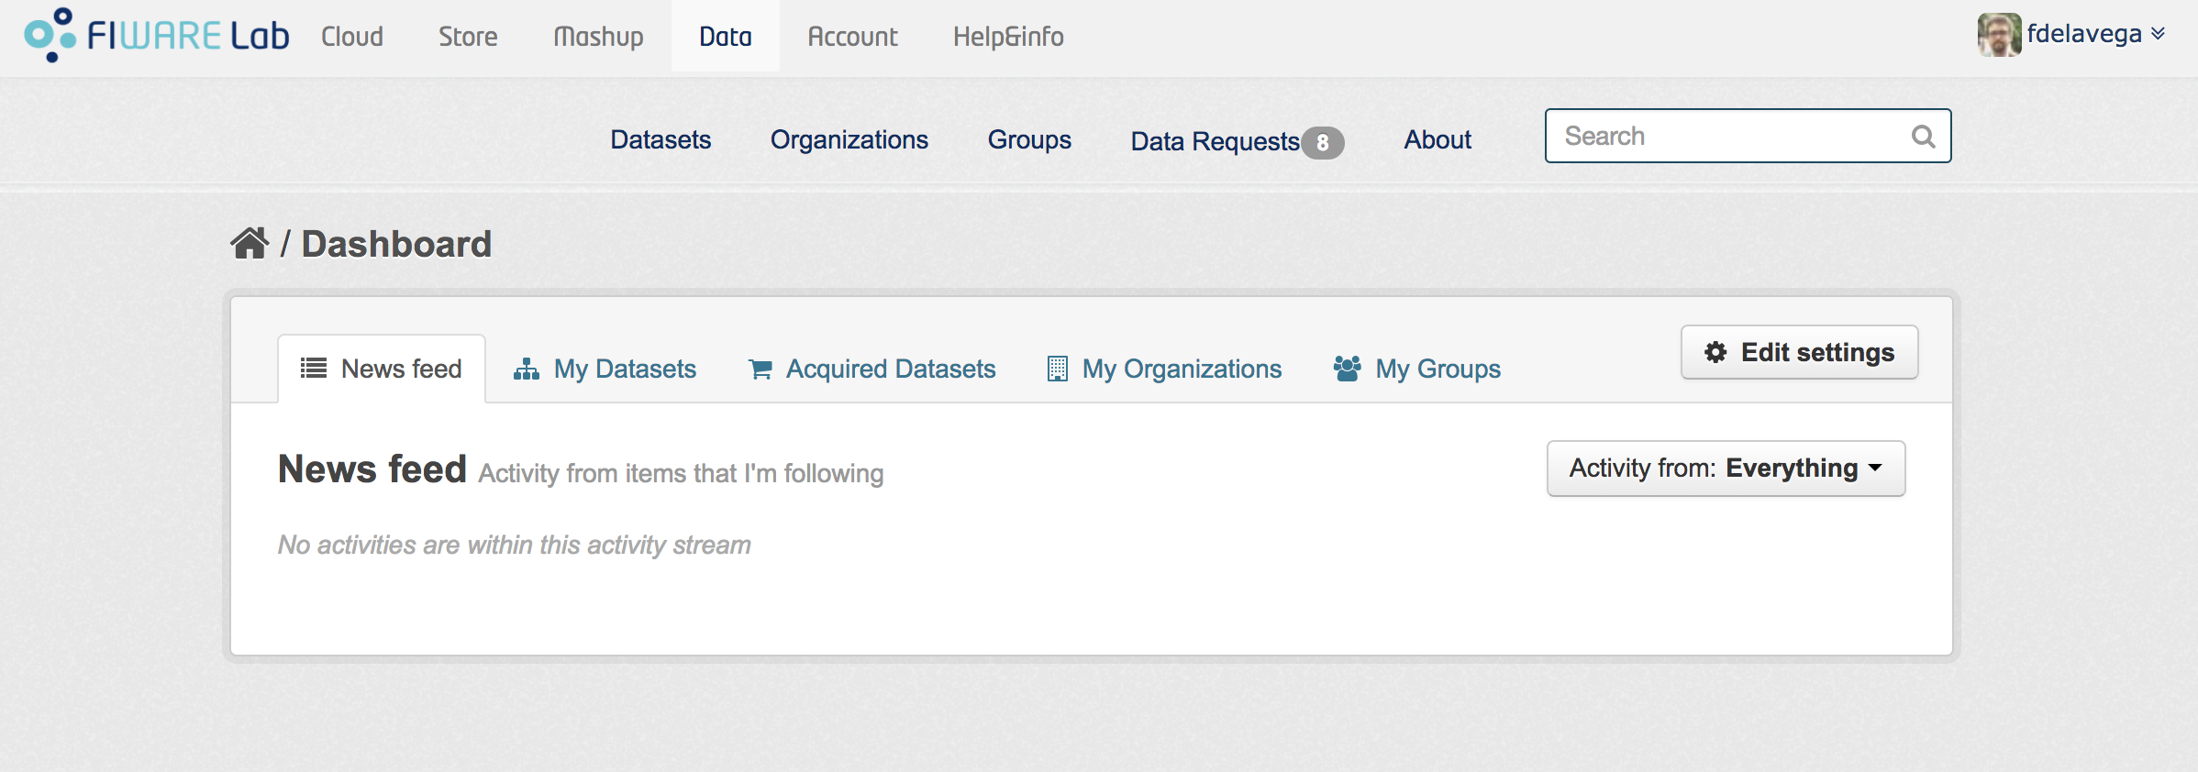Switch to the My Organizations tab
This screenshot has width=2198, height=772.
click(1165, 369)
